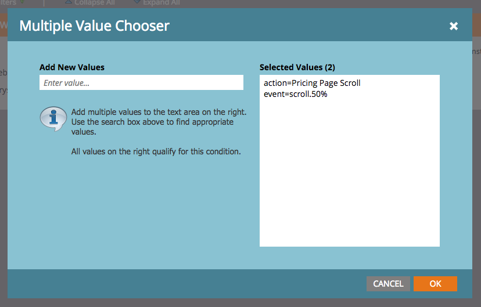Click the Collapse All arrow icon

pos(68,2)
